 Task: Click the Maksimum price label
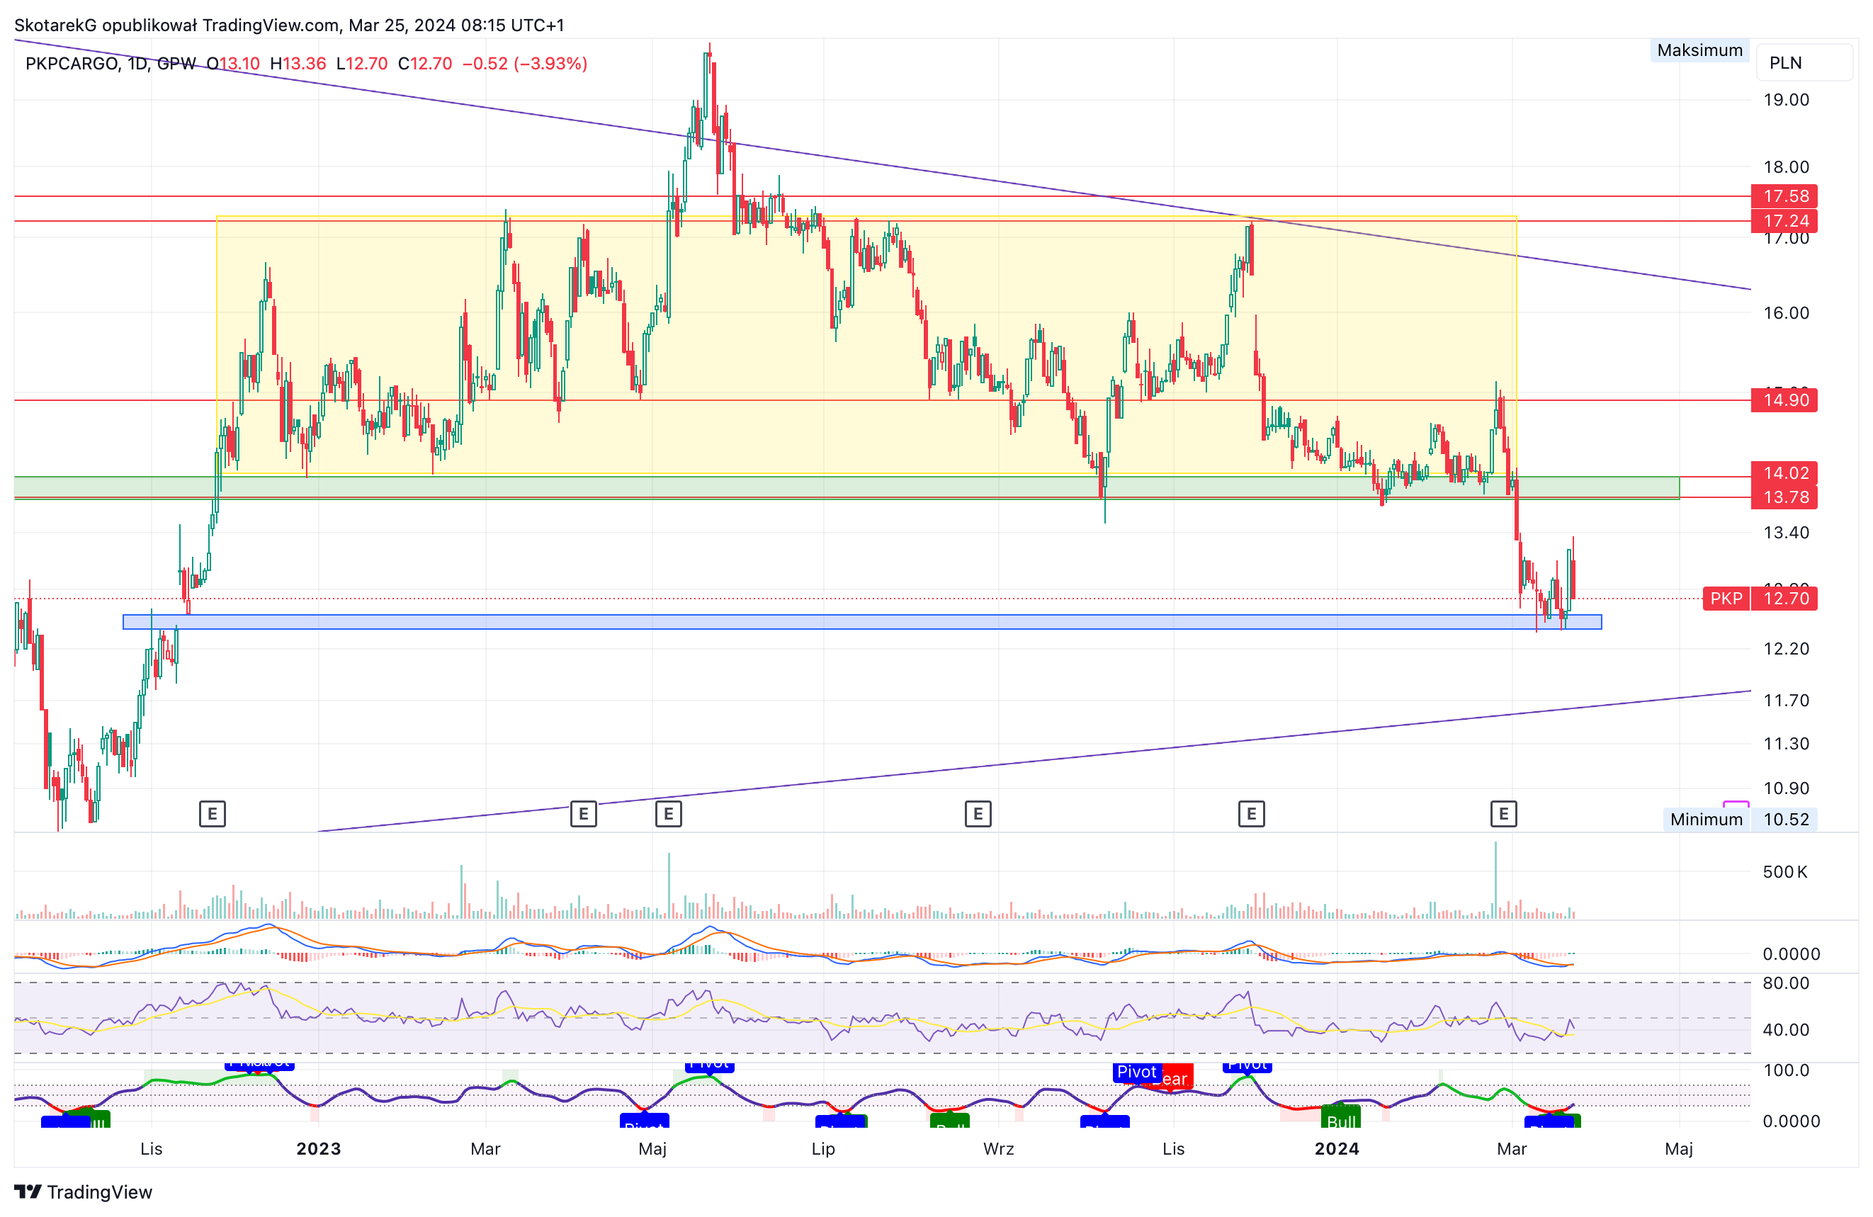point(1700,50)
